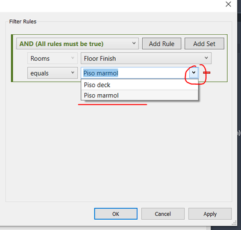Open the Rooms category dropdown
The image size is (241, 230).
[x=52, y=58]
